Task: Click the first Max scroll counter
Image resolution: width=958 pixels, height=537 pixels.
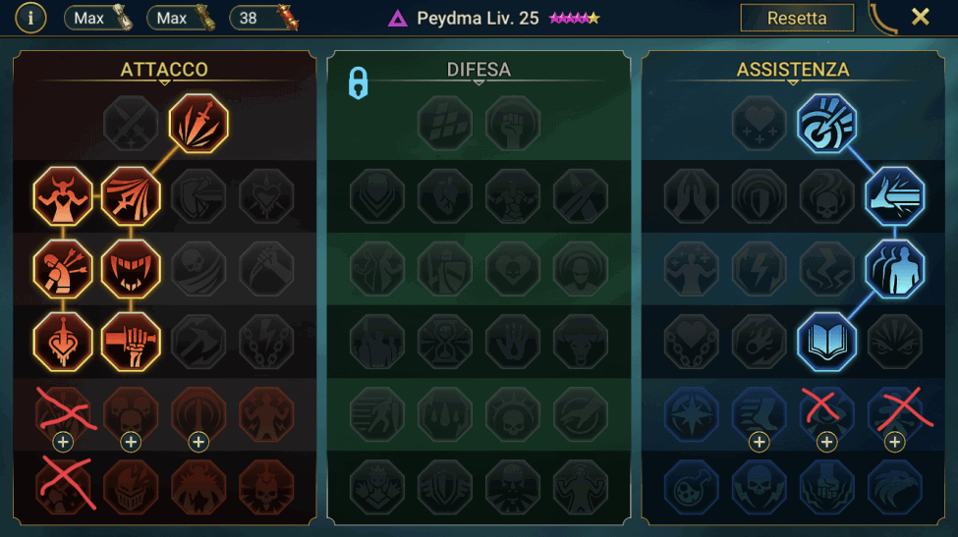Action: pos(99,18)
